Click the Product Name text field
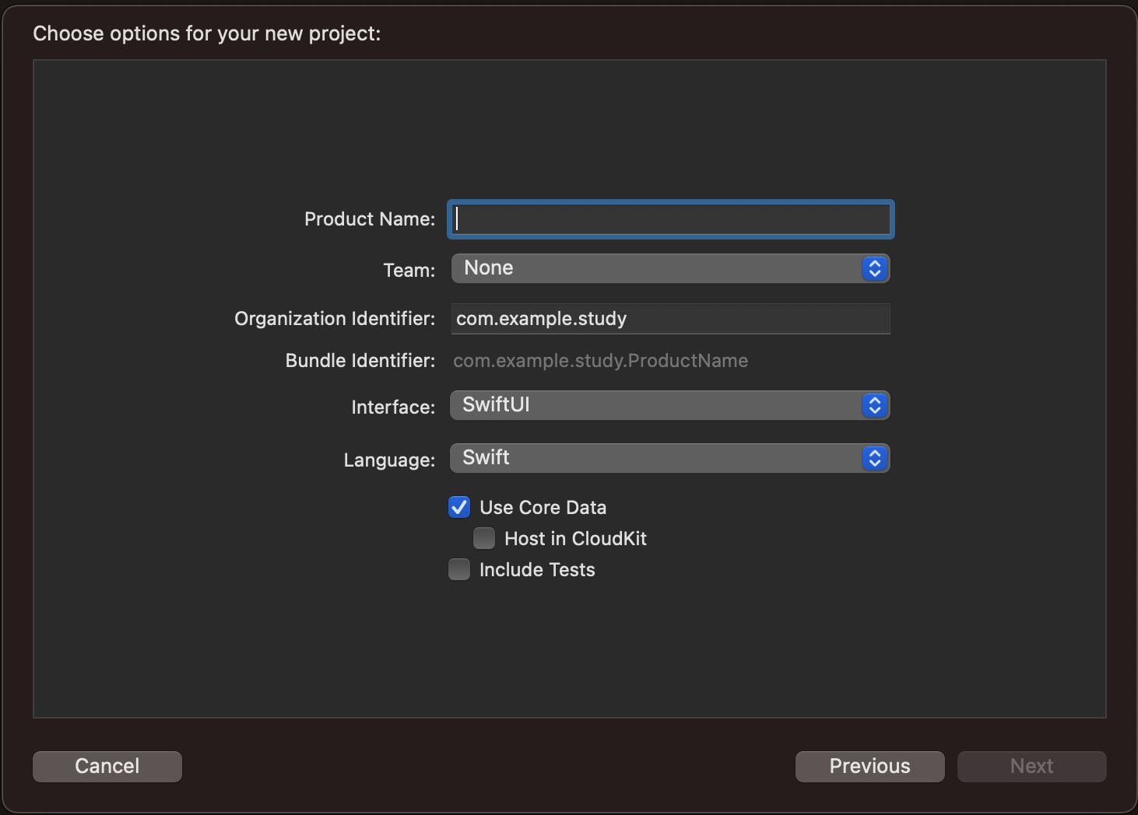 point(670,219)
